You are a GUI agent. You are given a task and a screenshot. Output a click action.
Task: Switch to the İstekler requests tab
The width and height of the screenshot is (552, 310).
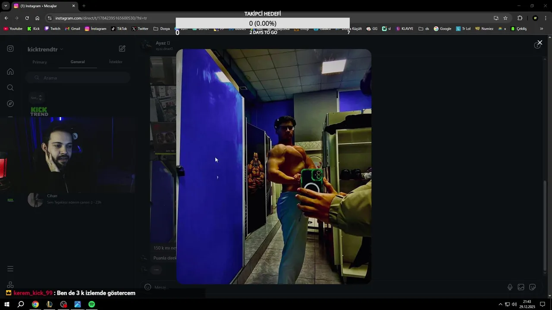(116, 62)
